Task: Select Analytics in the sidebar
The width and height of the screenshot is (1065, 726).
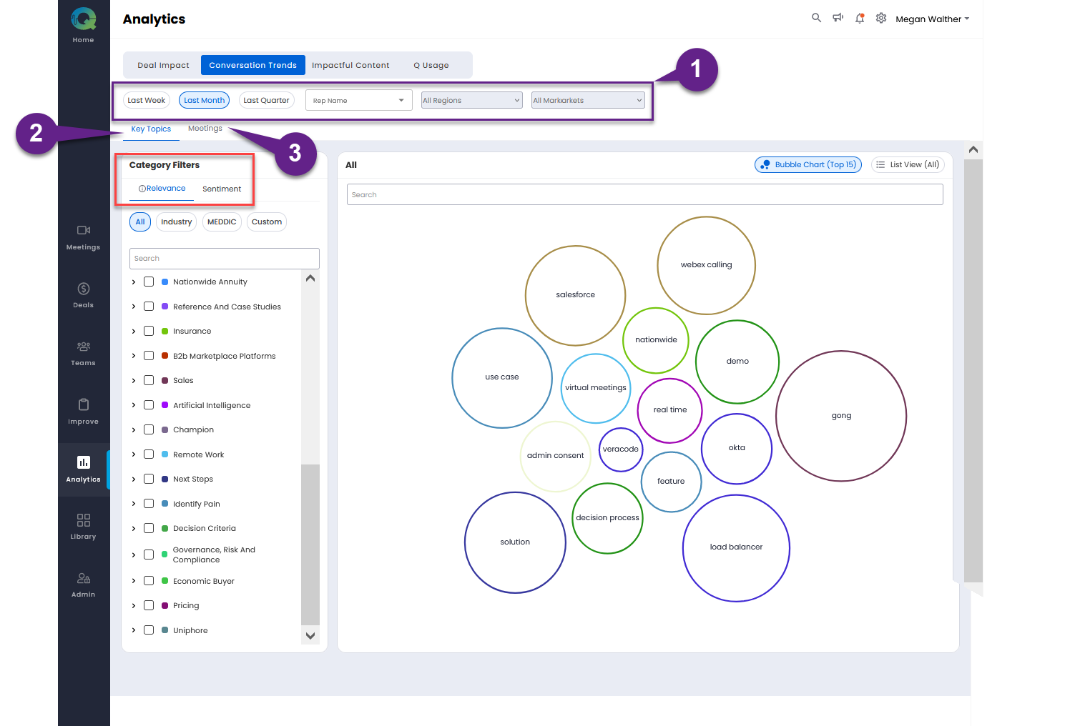Action: (84, 469)
